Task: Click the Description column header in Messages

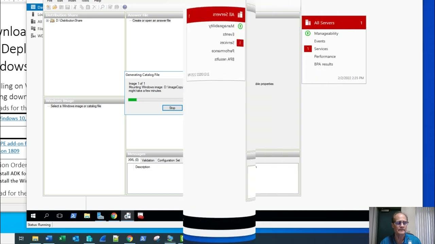Action: click(143, 167)
